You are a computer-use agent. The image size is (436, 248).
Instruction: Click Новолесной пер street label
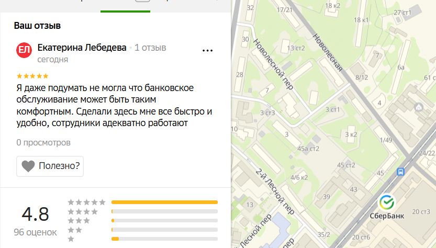273,64
